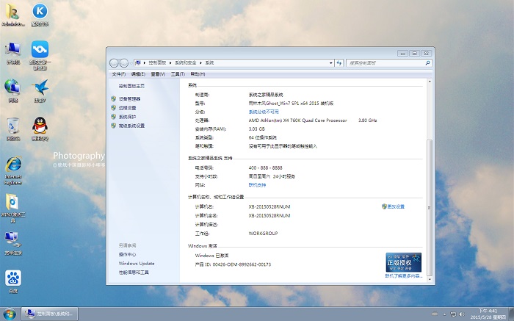Open the 查看(V) menu
This screenshot has height=321, width=514.
click(x=158, y=74)
